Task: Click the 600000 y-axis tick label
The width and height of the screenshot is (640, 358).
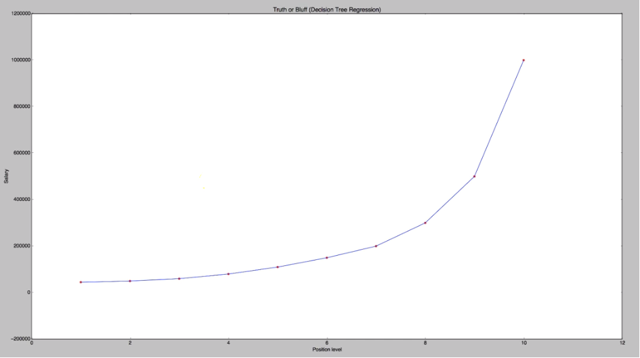Action: click(x=17, y=153)
